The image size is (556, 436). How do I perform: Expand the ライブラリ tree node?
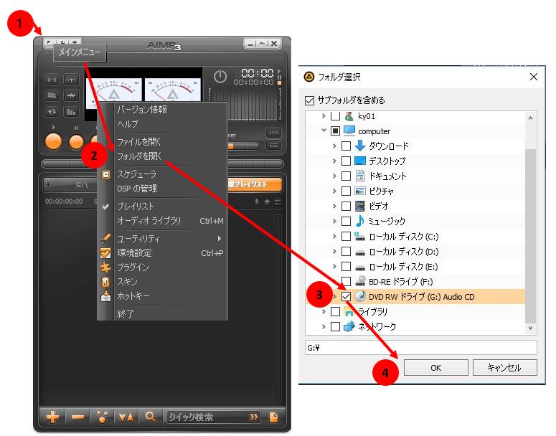pyautogui.click(x=324, y=311)
